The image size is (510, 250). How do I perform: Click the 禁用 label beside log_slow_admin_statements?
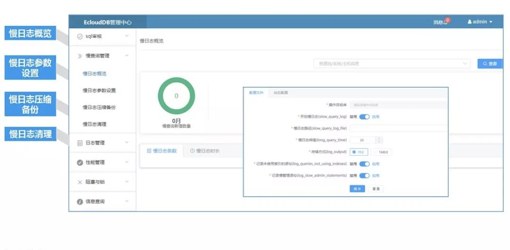click(353, 175)
